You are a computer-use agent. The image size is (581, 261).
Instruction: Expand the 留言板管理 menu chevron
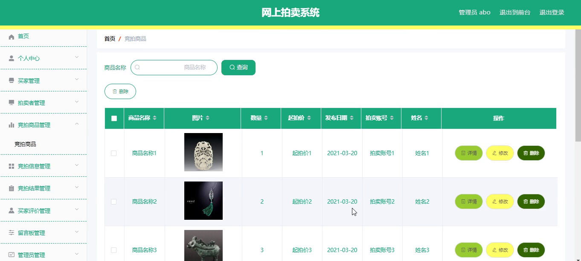point(77,232)
